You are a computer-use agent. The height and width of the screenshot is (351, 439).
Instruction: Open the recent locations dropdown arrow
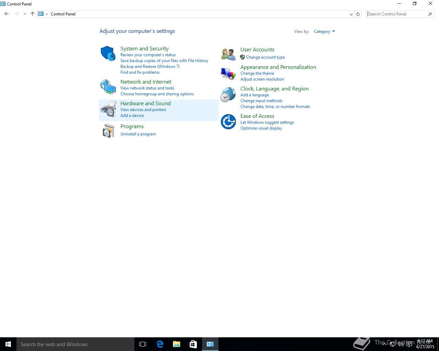[x=25, y=14]
